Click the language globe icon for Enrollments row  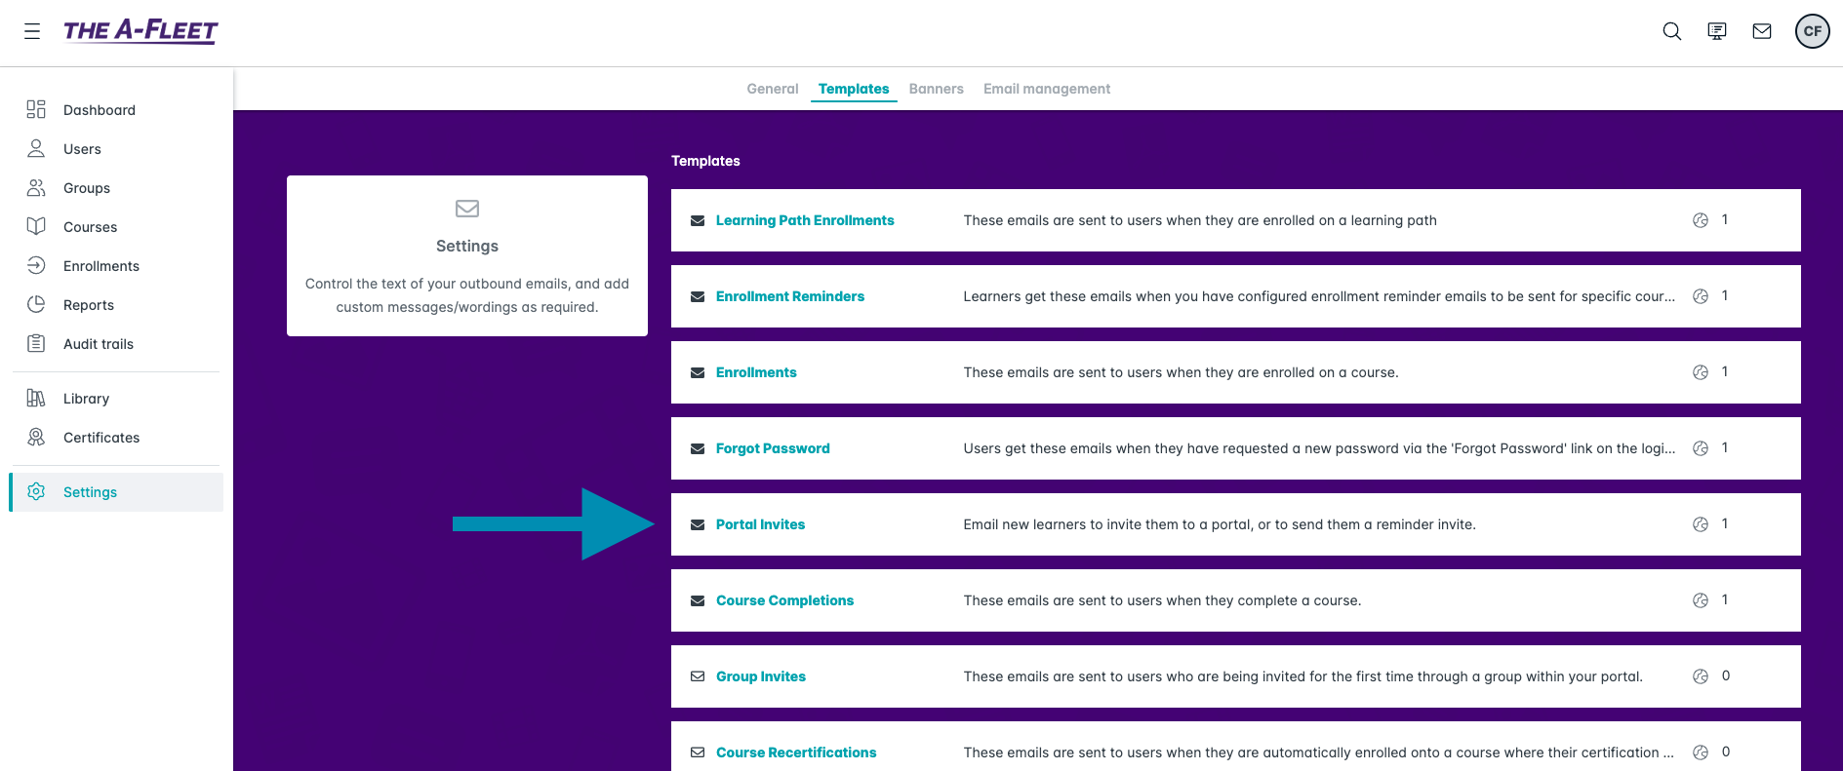tap(1700, 372)
